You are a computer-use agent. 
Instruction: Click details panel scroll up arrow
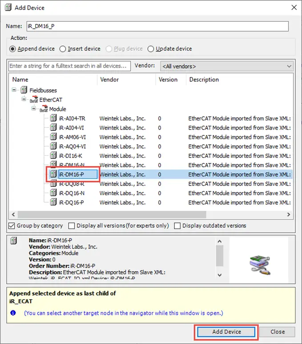click(219, 241)
